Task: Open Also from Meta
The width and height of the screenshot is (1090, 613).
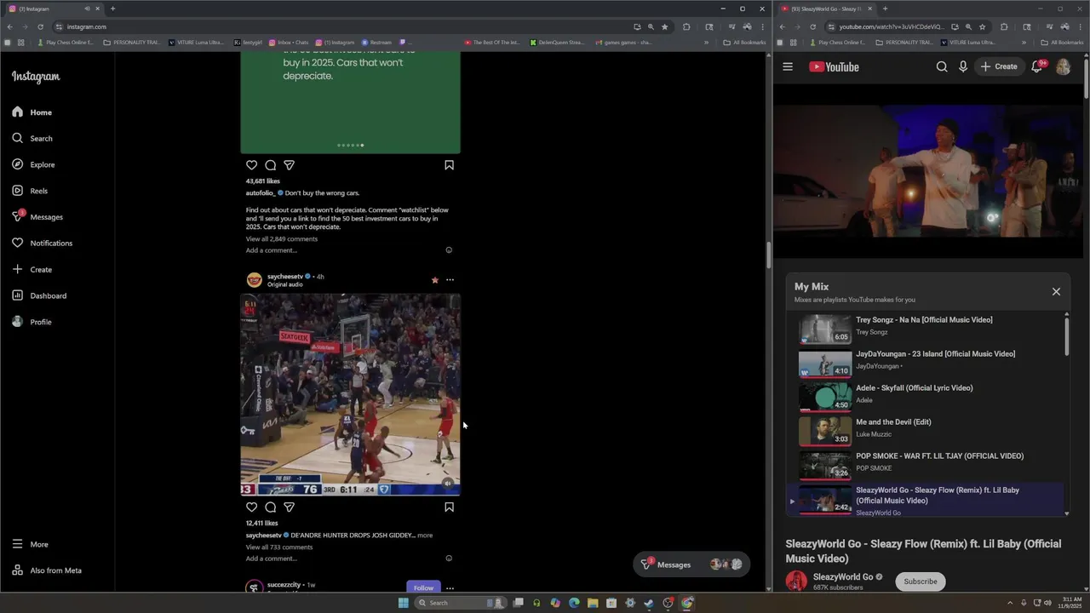Action: [47, 570]
